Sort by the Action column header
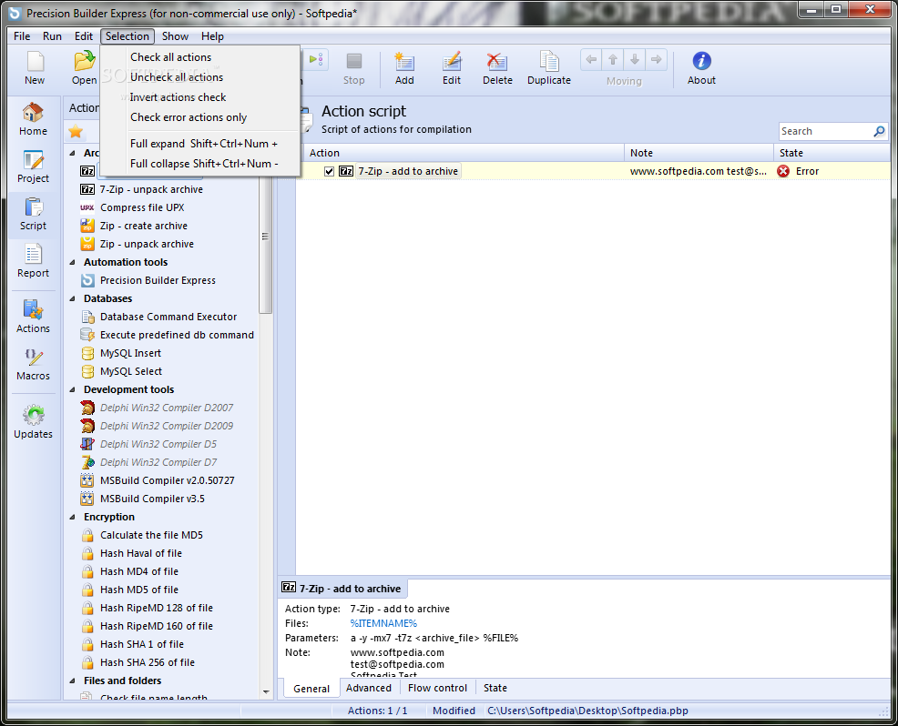Screen dimensions: 898x726 pyautogui.click(x=464, y=153)
